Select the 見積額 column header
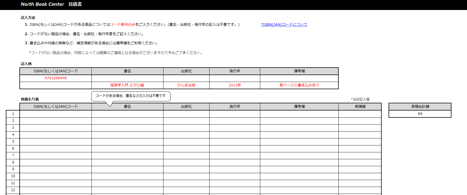467x195 pixels. pyautogui.click(x=360, y=107)
